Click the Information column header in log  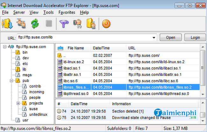pyautogui.click(x=121, y=104)
